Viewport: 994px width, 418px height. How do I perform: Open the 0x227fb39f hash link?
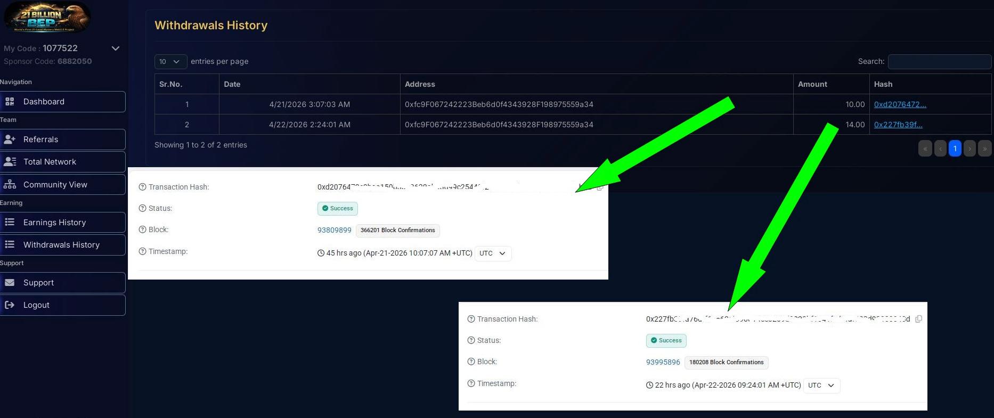tap(898, 125)
